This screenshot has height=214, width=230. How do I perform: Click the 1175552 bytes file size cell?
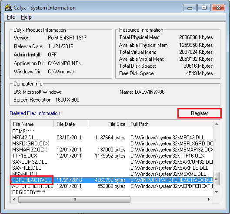pyautogui.click(x=110, y=156)
